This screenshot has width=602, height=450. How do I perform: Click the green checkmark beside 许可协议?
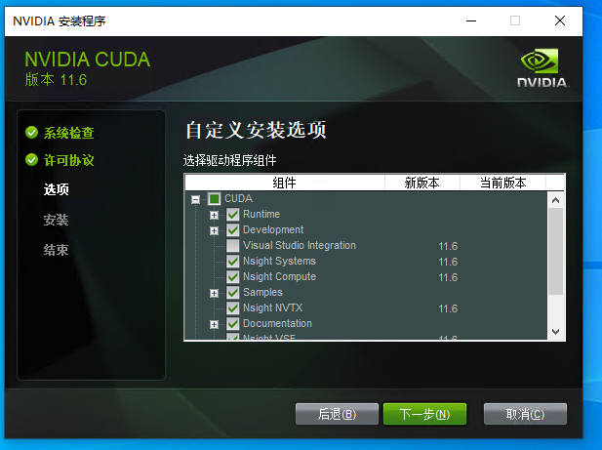[x=31, y=160]
